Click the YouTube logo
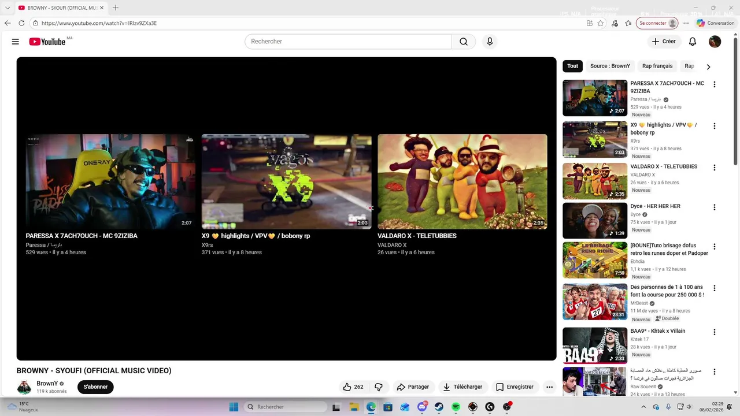The height and width of the screenshot is (416, 740). point(47,42)
